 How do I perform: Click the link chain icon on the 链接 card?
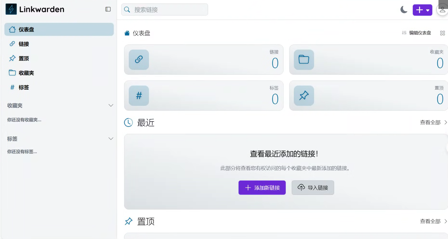139,60
